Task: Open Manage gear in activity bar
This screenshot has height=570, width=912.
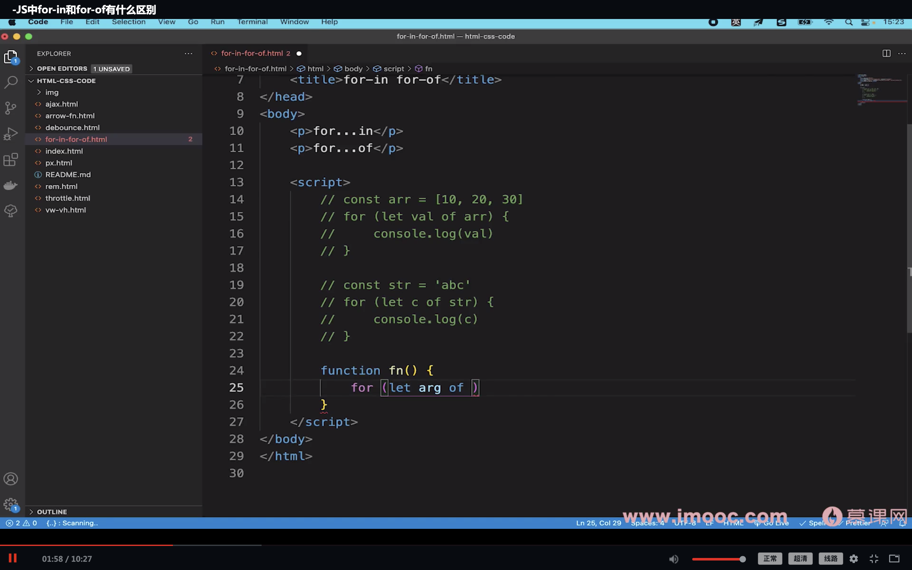Action: tap(11, 504)
